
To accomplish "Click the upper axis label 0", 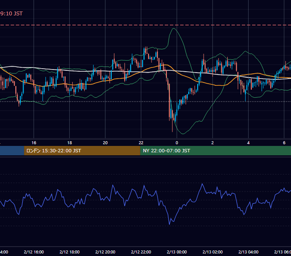I will click(177, 143).
